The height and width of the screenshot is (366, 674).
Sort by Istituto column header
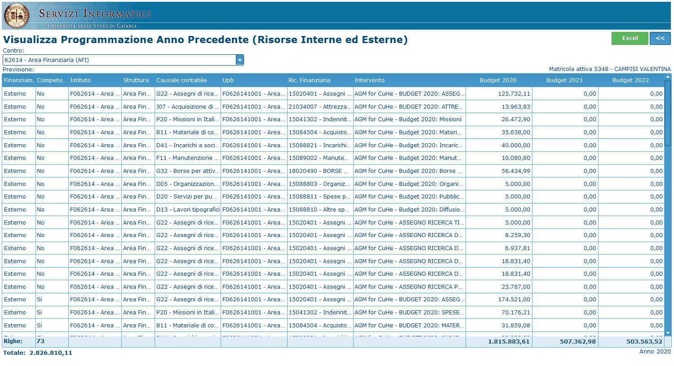(95, 80)
